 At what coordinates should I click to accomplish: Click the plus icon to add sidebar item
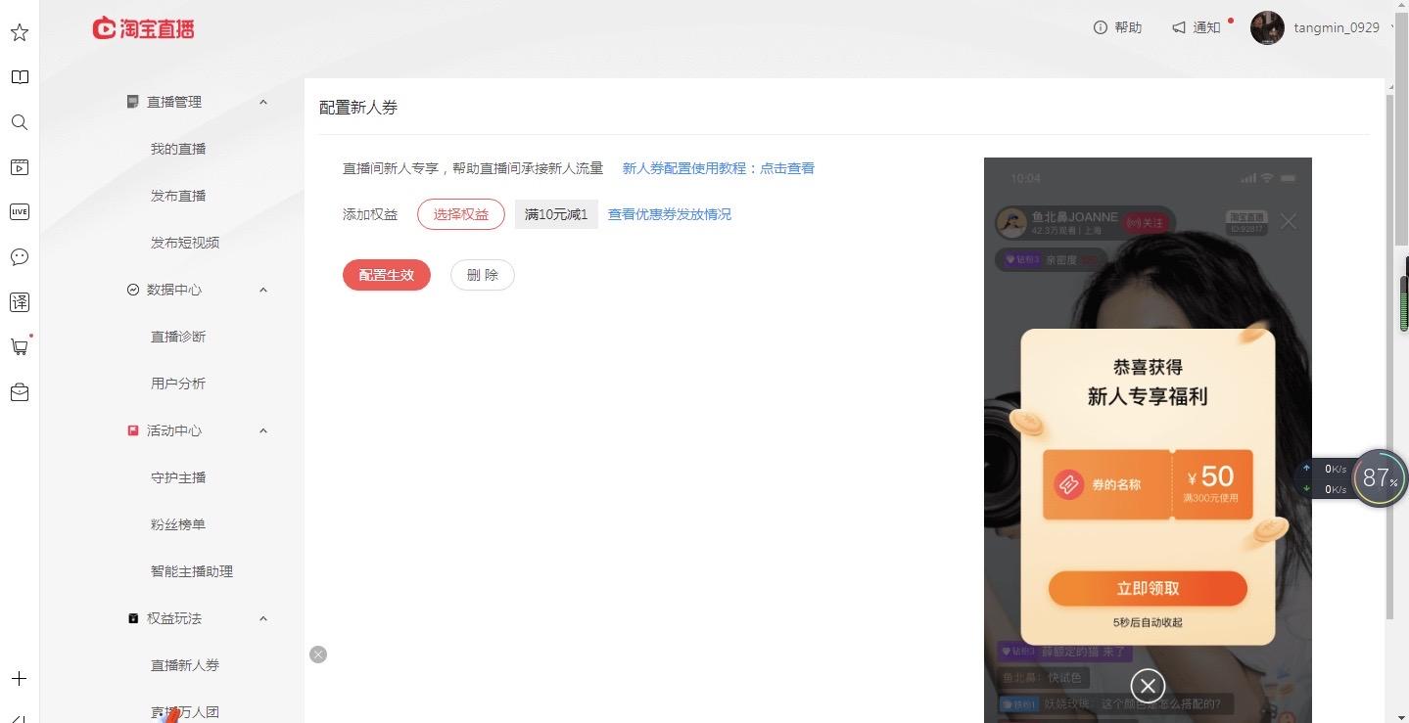click(x=20, y=678)
